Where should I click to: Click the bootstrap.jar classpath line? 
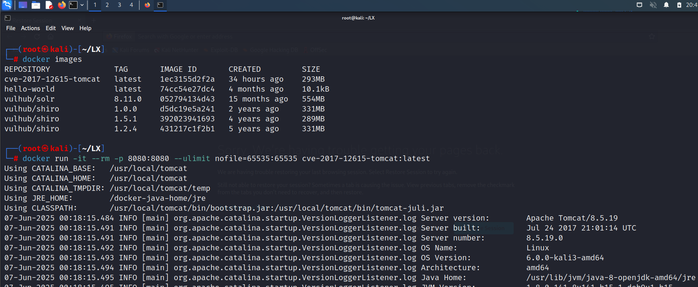tap(224, 208)
